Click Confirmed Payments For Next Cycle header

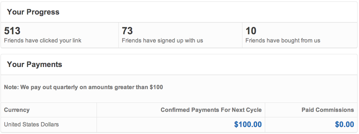[211, 110]
